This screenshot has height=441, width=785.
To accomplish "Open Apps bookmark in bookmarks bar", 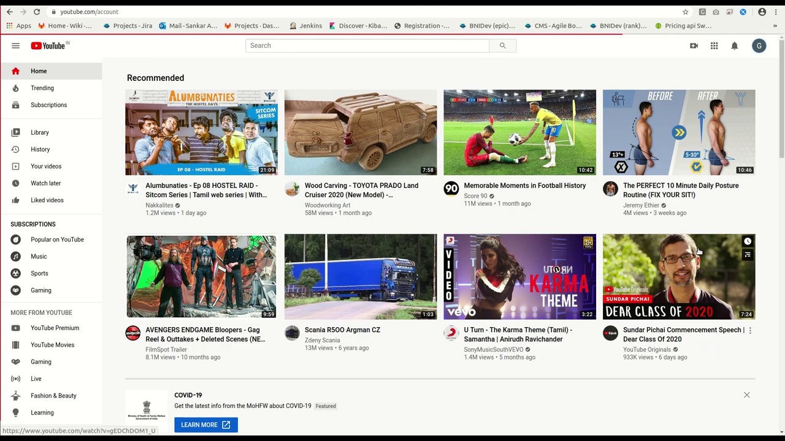I will (x=18, y=26).
